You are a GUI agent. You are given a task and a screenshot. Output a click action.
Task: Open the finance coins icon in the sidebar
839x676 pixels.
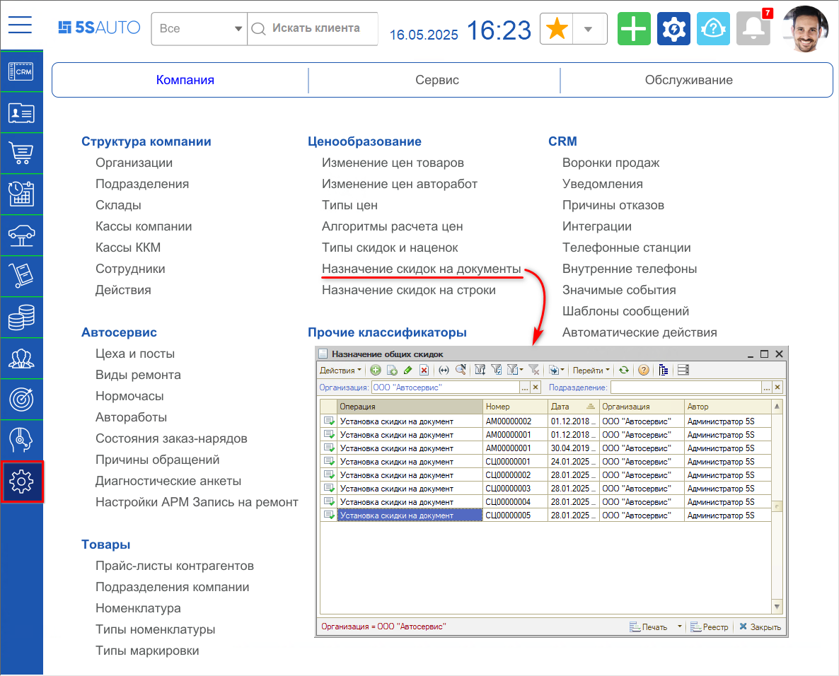(21, 317)
